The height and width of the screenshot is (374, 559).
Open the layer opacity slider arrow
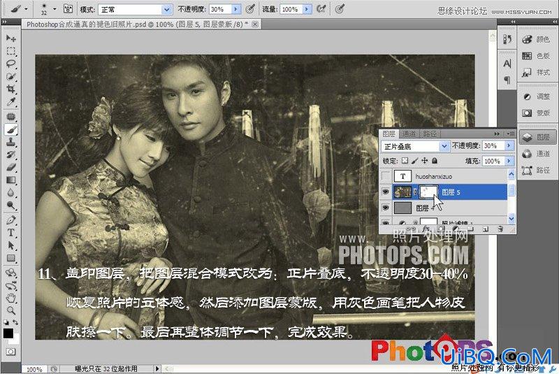[x=509, y=145]
